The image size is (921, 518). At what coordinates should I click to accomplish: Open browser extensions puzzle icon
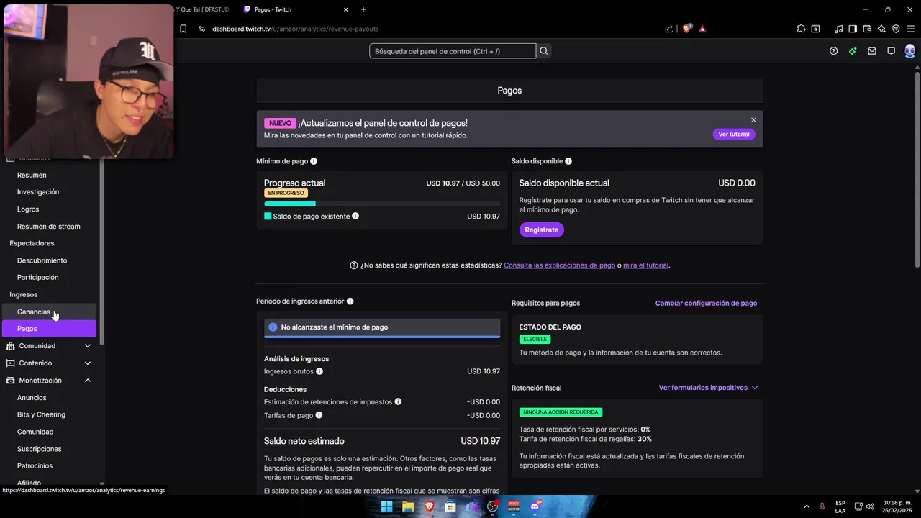[x=801, y=29]
